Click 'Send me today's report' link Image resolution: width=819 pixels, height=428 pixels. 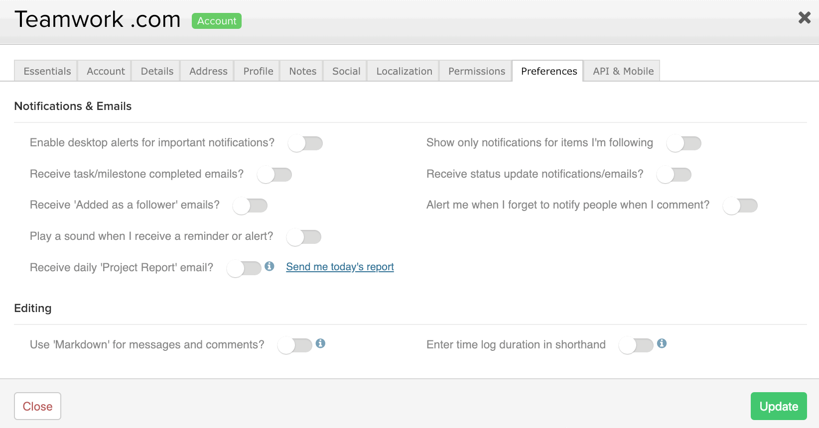click(x=340, y=267)
